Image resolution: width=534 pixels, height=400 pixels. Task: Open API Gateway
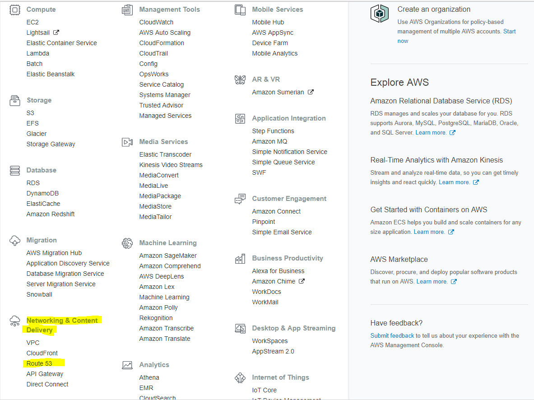[x=45, y=374]
